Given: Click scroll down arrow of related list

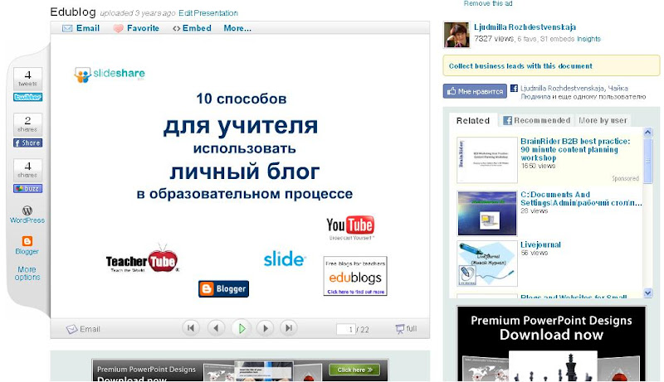Looking at the screenshot, I should 647,293.
